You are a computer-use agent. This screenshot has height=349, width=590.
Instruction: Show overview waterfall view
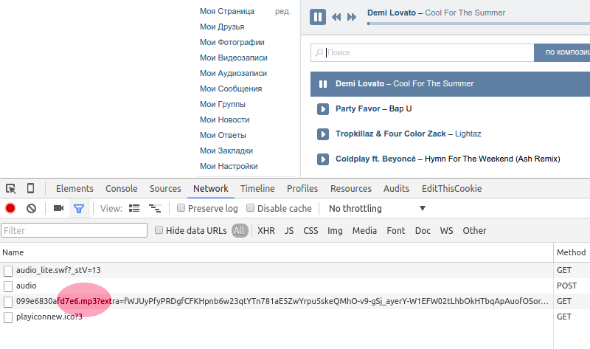pyautogui.click(x=155, y=208)
